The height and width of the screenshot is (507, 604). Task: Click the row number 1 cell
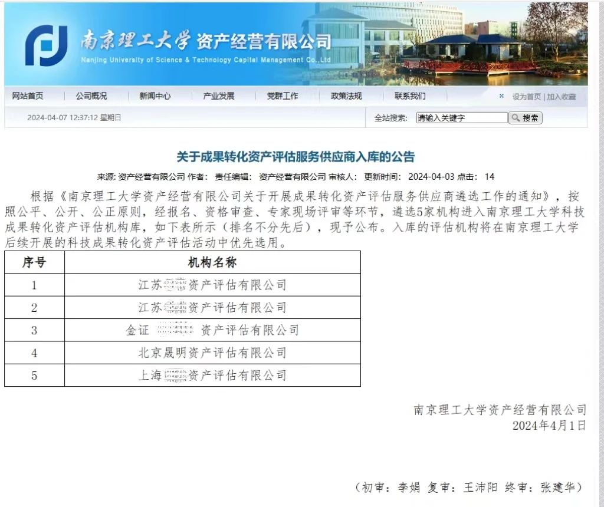tap(34, 285)
